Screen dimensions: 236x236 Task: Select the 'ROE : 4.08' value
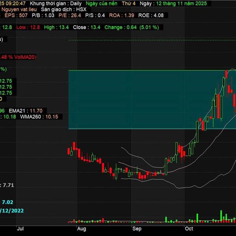point(151,15)
